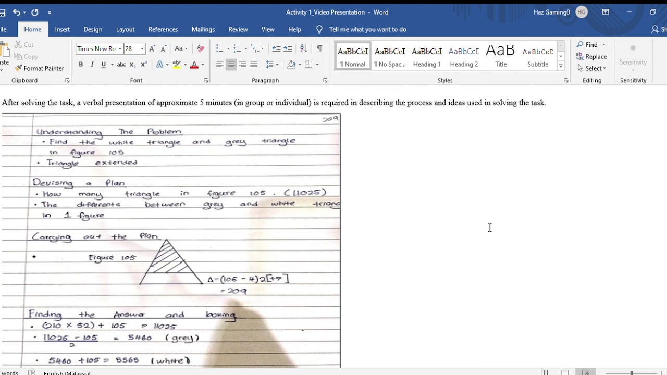The width and height of the screenshot is (667, 375).
Task: Click the Undo icon
Action: coord(16,12)
